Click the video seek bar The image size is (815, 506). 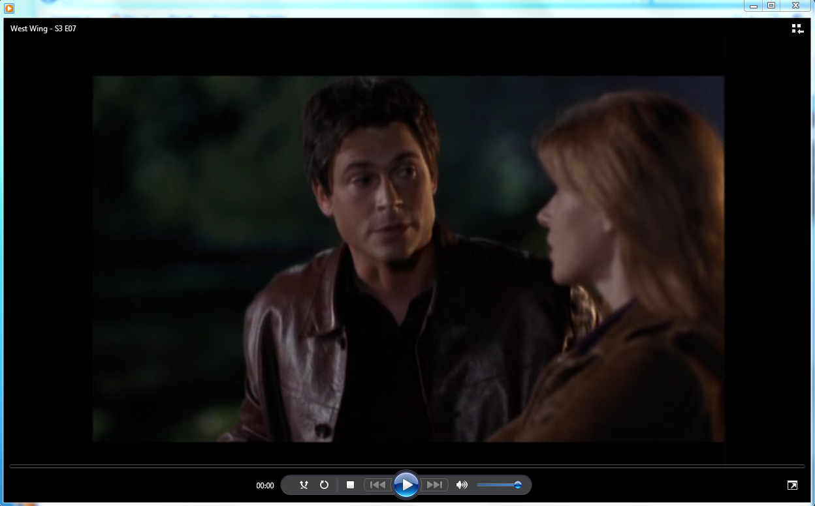coord(407,466)
